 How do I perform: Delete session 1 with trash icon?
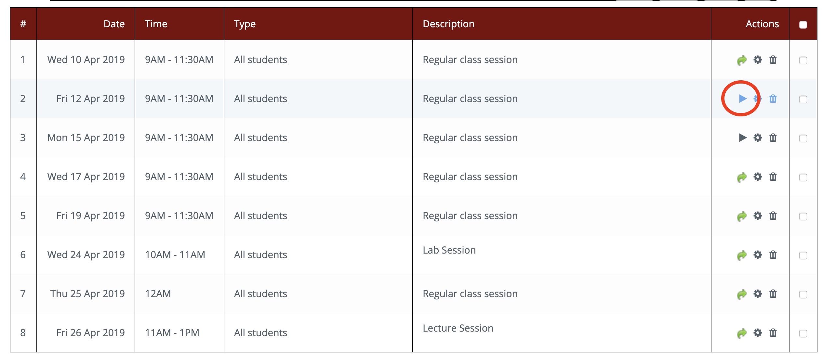[773, 60]
